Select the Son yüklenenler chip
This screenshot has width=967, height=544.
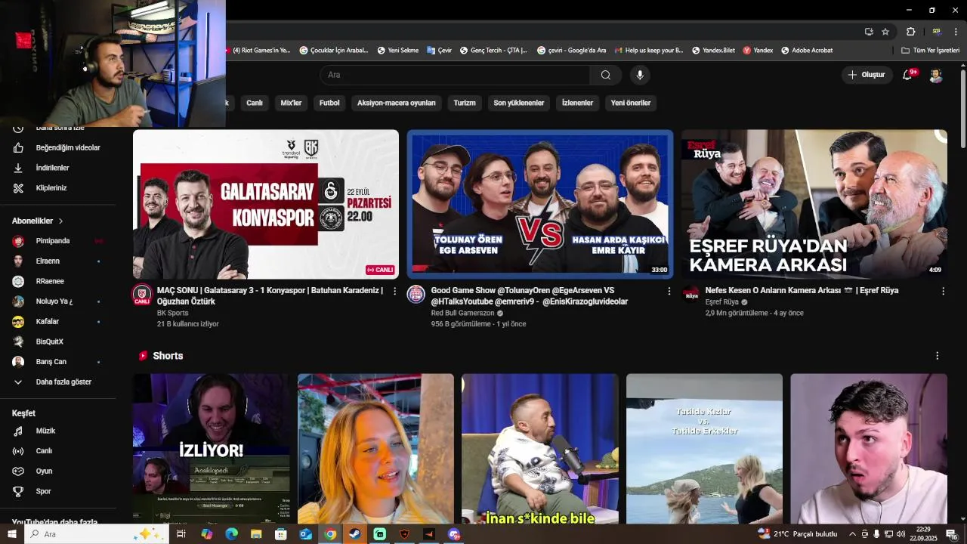[519, 103]
